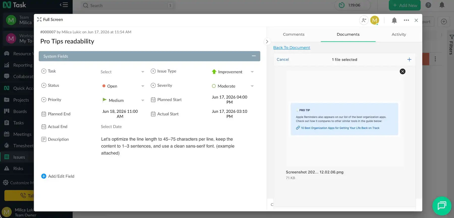Open Filters panel on right edge
Image resolution: width=454 pixels, height=218 pixels.
point(451,45)
